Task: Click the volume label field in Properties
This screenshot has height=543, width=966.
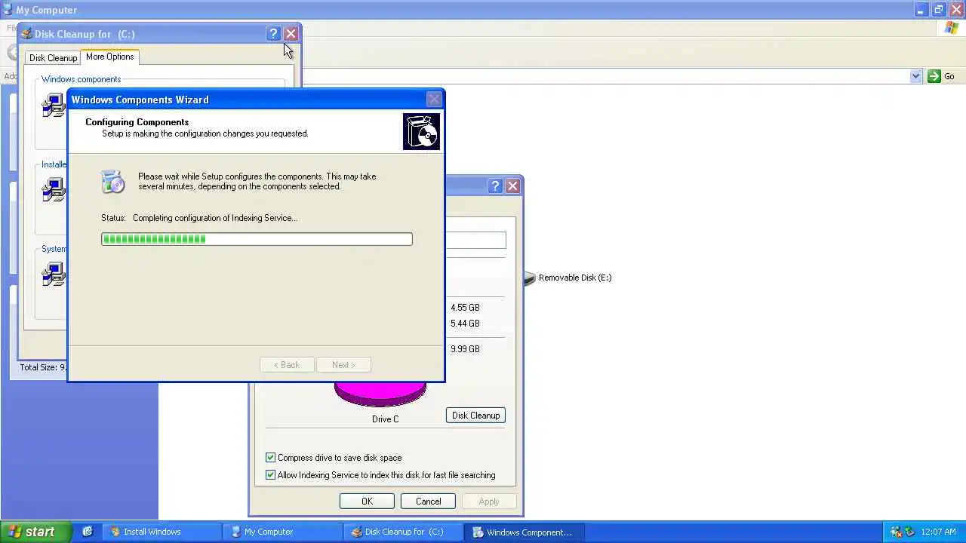Action: 475,240
